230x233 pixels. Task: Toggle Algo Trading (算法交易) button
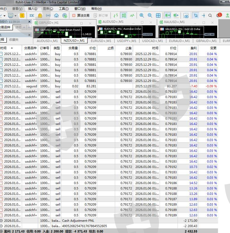coord(81,15)
